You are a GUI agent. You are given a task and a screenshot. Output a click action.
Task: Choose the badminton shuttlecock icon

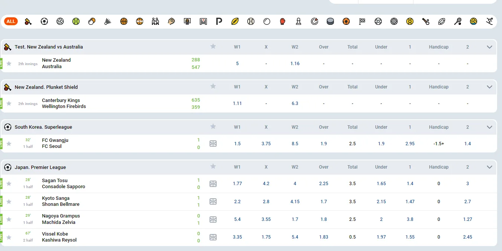[108, 21]
